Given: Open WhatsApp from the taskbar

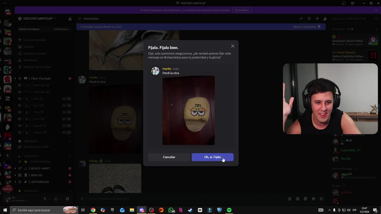Looking at the screenshot, I should click(x=171, y=210).
